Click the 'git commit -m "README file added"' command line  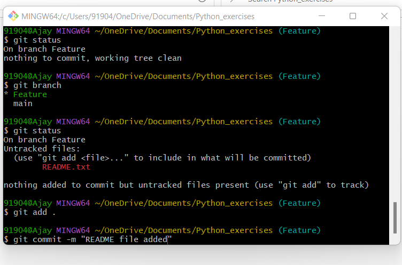point(88,239)
